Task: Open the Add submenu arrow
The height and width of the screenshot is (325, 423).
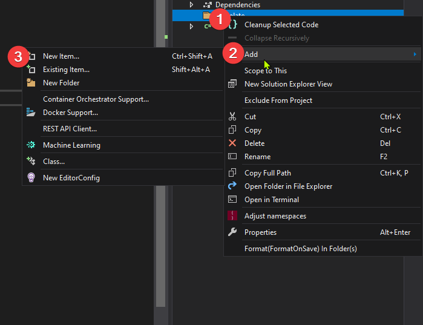Action: pyautogui.click(x=415, y=54)
